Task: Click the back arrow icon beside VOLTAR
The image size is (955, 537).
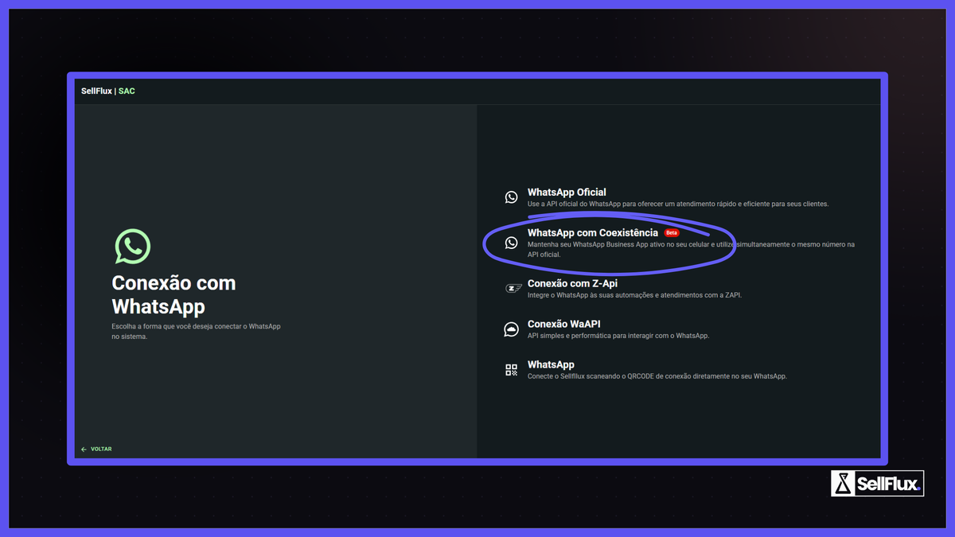Action: tap(84, 449)
